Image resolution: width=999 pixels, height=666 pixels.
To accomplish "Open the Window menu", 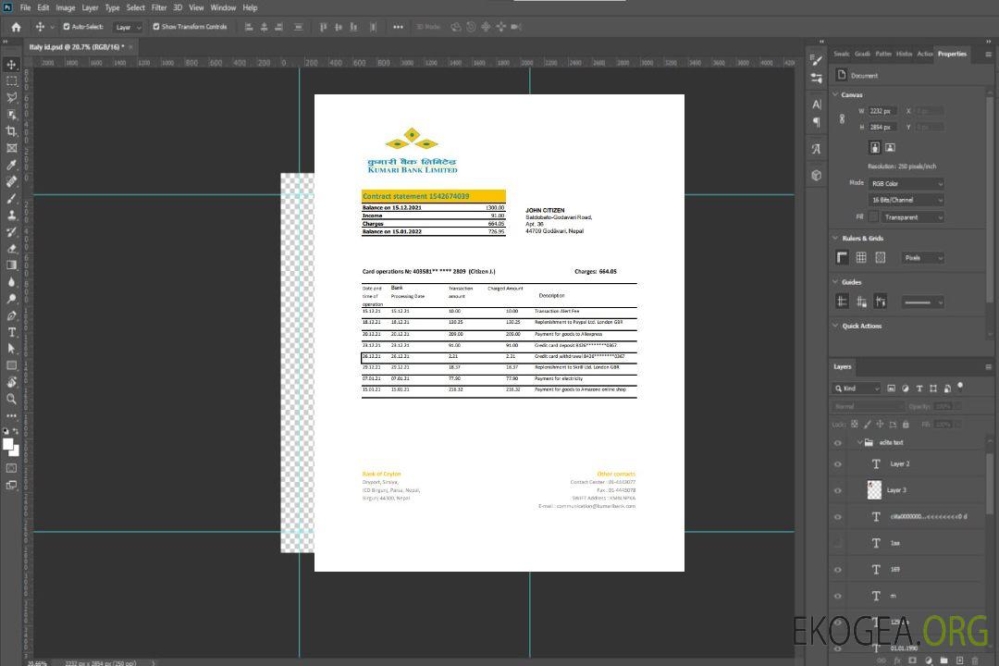I will (x=223, y=7).
